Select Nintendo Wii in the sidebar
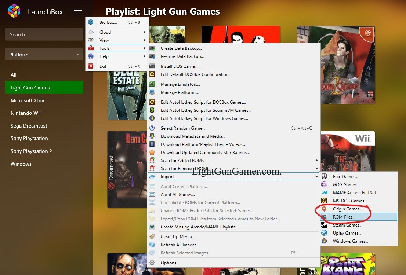This screenshot has width=406, height=275. coord(44,113)
